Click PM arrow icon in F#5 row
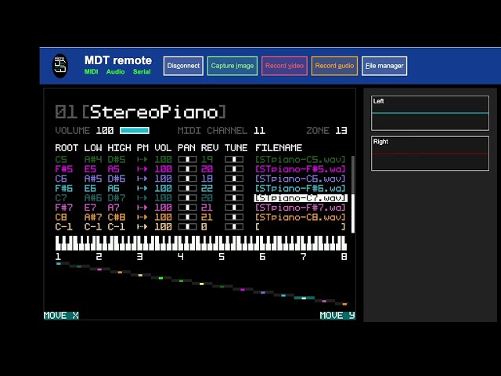Viewport: 501px width, 376px height. click(142, 169)
